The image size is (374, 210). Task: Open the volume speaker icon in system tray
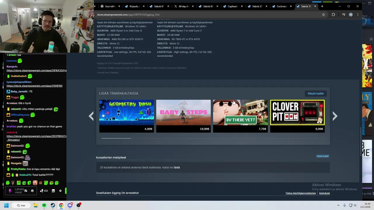coord(355,205)
